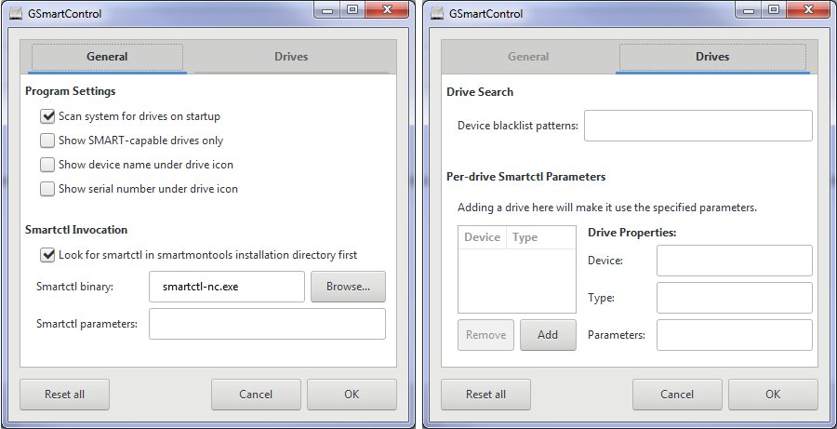837x429 pixels.
Task: Switch to Drives tab in left window
Action: click(x=291, y=57)
